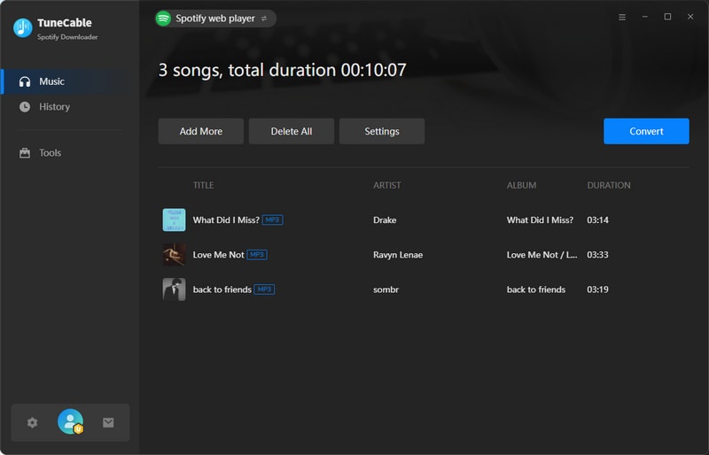The image size is (709, 455).
Task: Click the ARTIST column header
Action: coord(387,185)
